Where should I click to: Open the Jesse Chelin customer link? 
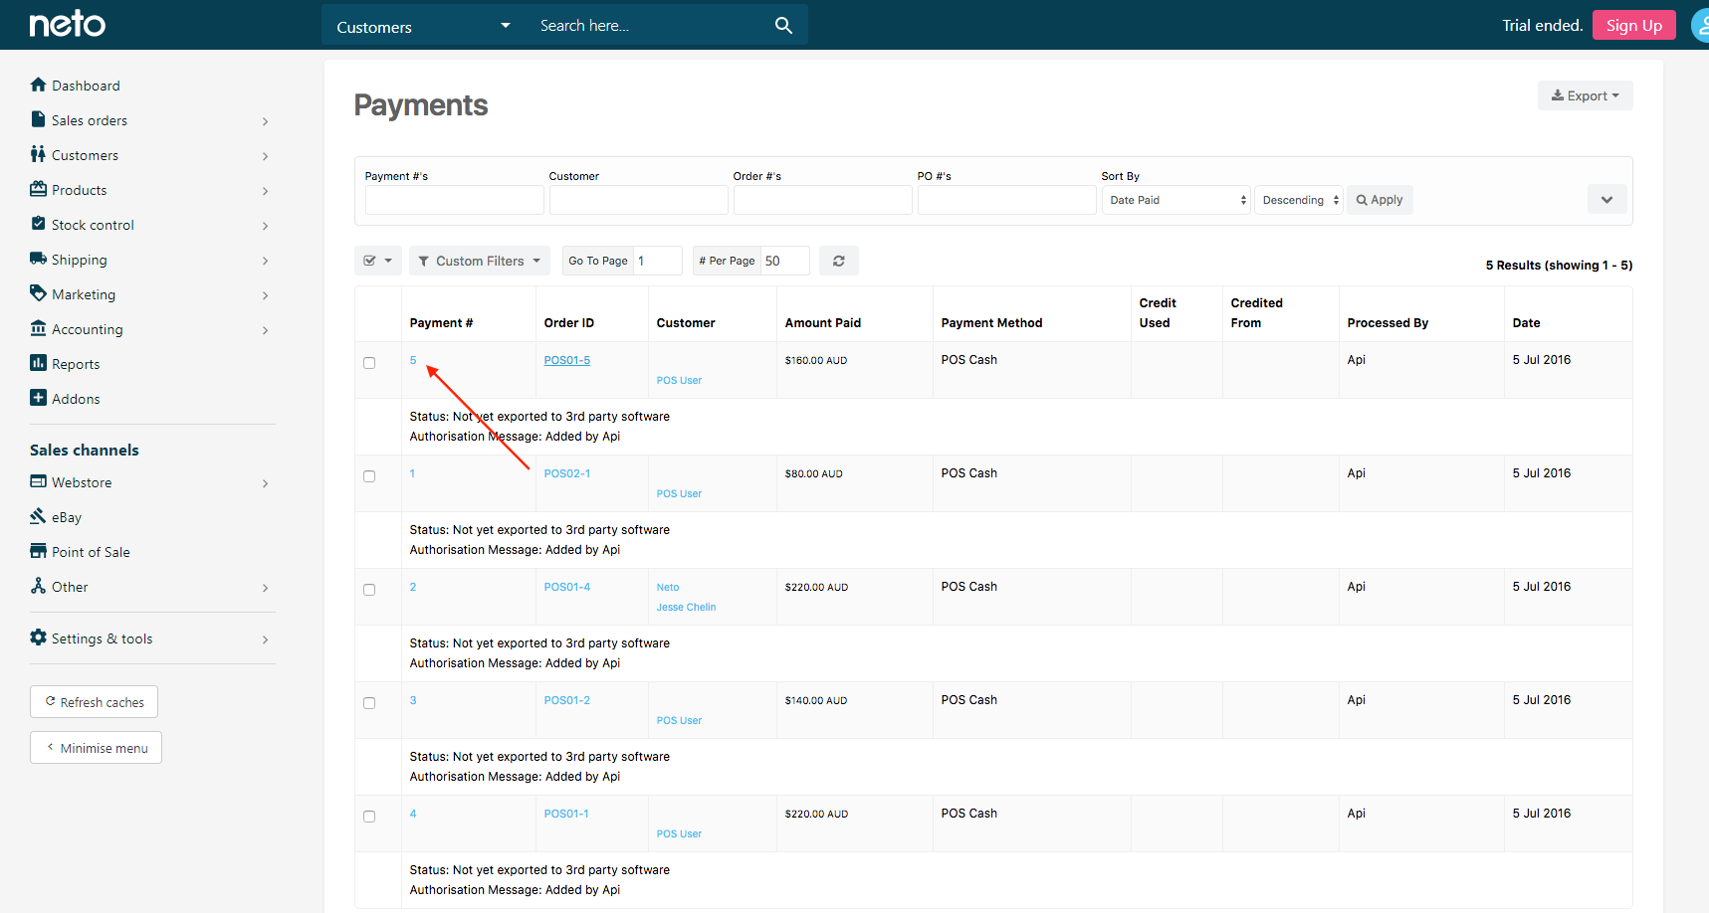click(x=686, y=607)
